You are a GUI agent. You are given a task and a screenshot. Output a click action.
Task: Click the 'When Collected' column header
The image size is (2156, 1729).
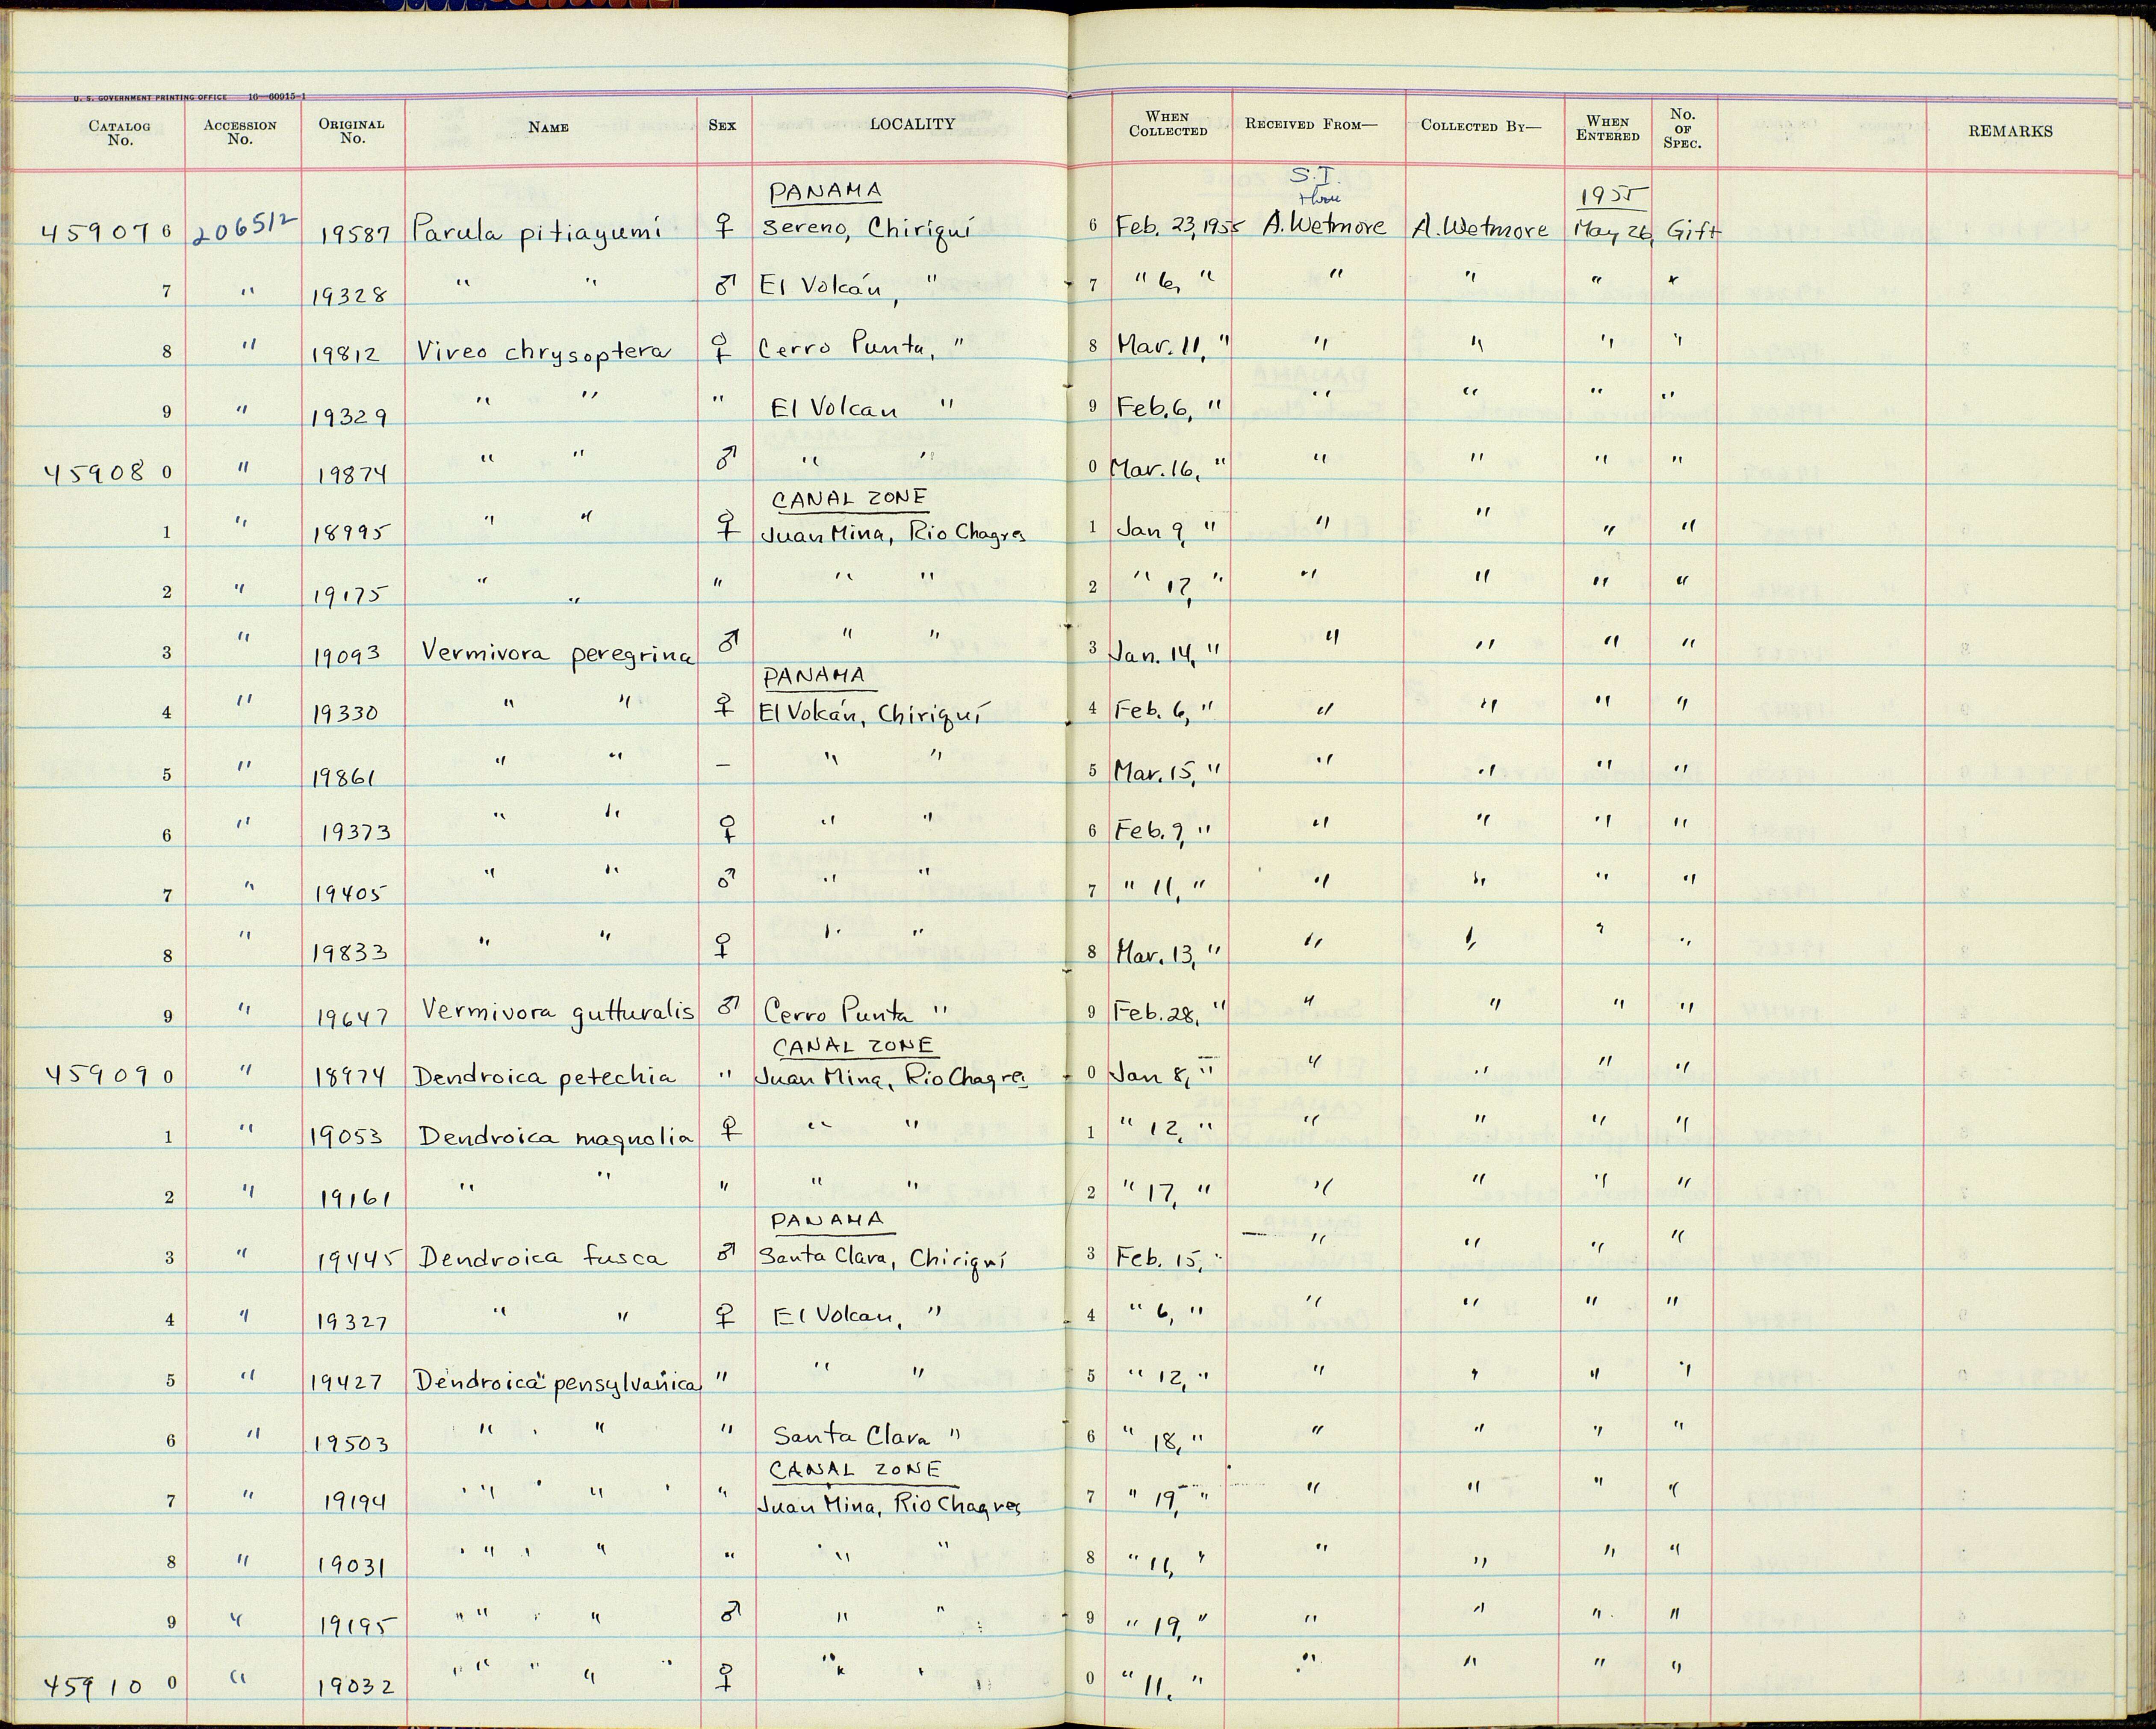coord(1168,124)
